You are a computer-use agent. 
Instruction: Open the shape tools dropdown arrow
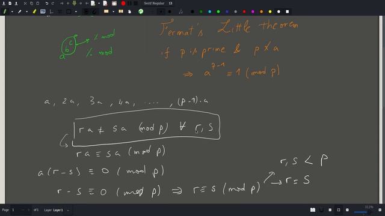[76, 11]
